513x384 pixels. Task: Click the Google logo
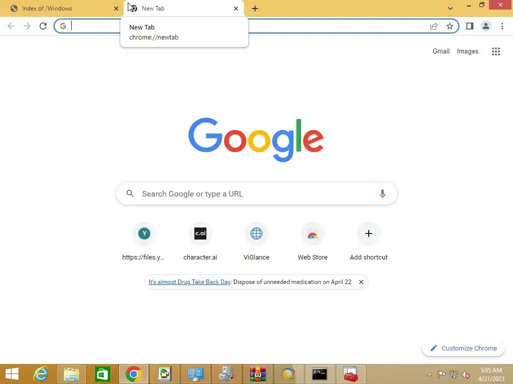point(256,139)
